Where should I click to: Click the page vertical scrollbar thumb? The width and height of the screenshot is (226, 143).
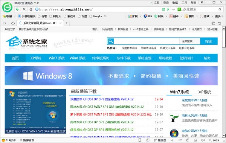click(x=224, y=39)
